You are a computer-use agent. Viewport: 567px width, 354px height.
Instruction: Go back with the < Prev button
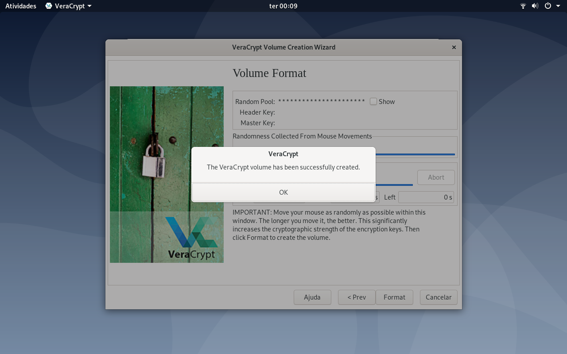[357, 297]
